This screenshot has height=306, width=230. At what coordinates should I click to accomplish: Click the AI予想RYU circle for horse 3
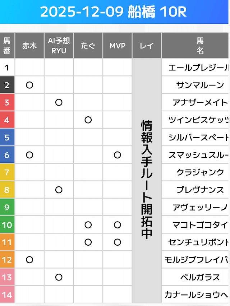[x=59, y=103]
